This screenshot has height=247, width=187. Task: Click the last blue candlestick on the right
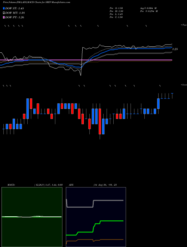172,96
